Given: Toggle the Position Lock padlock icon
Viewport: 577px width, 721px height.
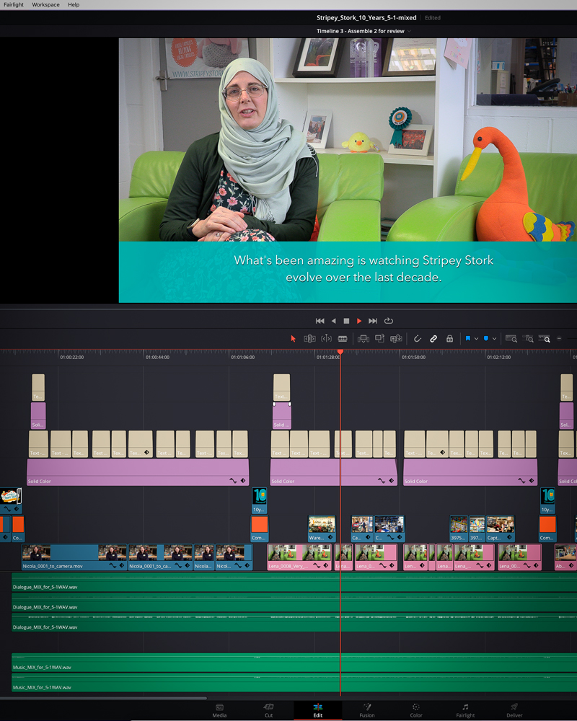Looking at the screenshot, I should click(449, 339).
